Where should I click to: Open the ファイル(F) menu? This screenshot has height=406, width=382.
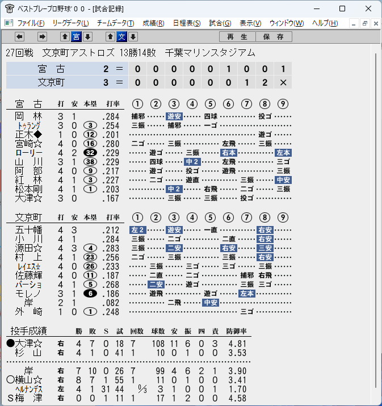point(31,23)
